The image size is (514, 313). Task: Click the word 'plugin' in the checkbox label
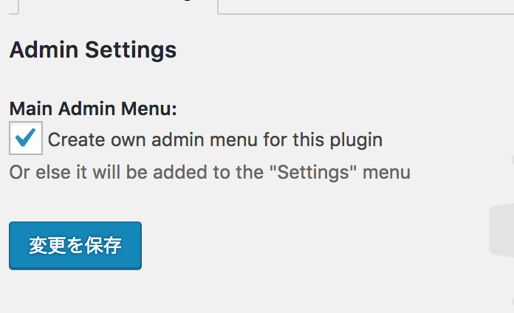pos(356,140)
